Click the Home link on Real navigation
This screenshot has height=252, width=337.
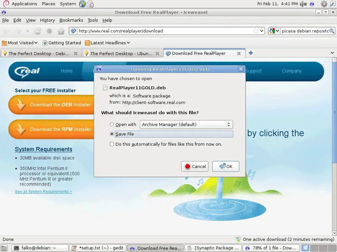[67, 71]
